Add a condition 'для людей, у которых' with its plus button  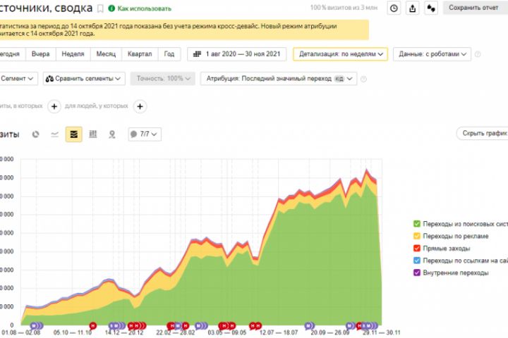[140, 106]
